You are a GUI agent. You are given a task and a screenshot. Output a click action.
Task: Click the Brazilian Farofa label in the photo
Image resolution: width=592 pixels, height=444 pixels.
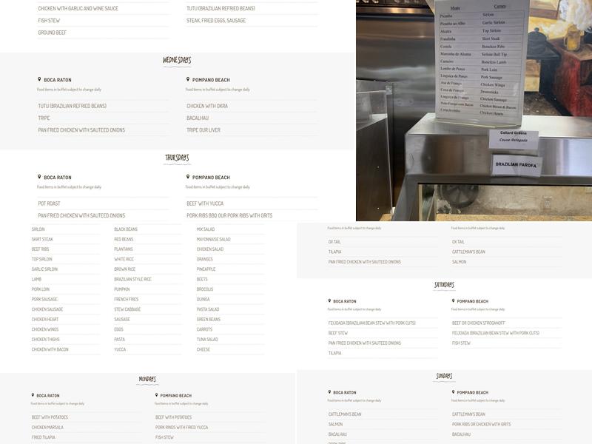(x=516, y=164)
